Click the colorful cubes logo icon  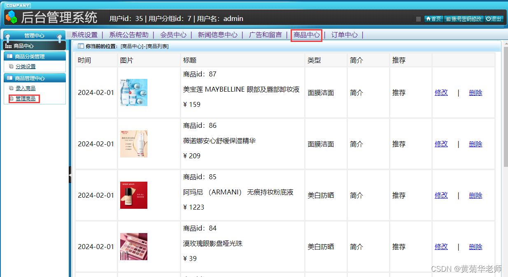(12, 17)
